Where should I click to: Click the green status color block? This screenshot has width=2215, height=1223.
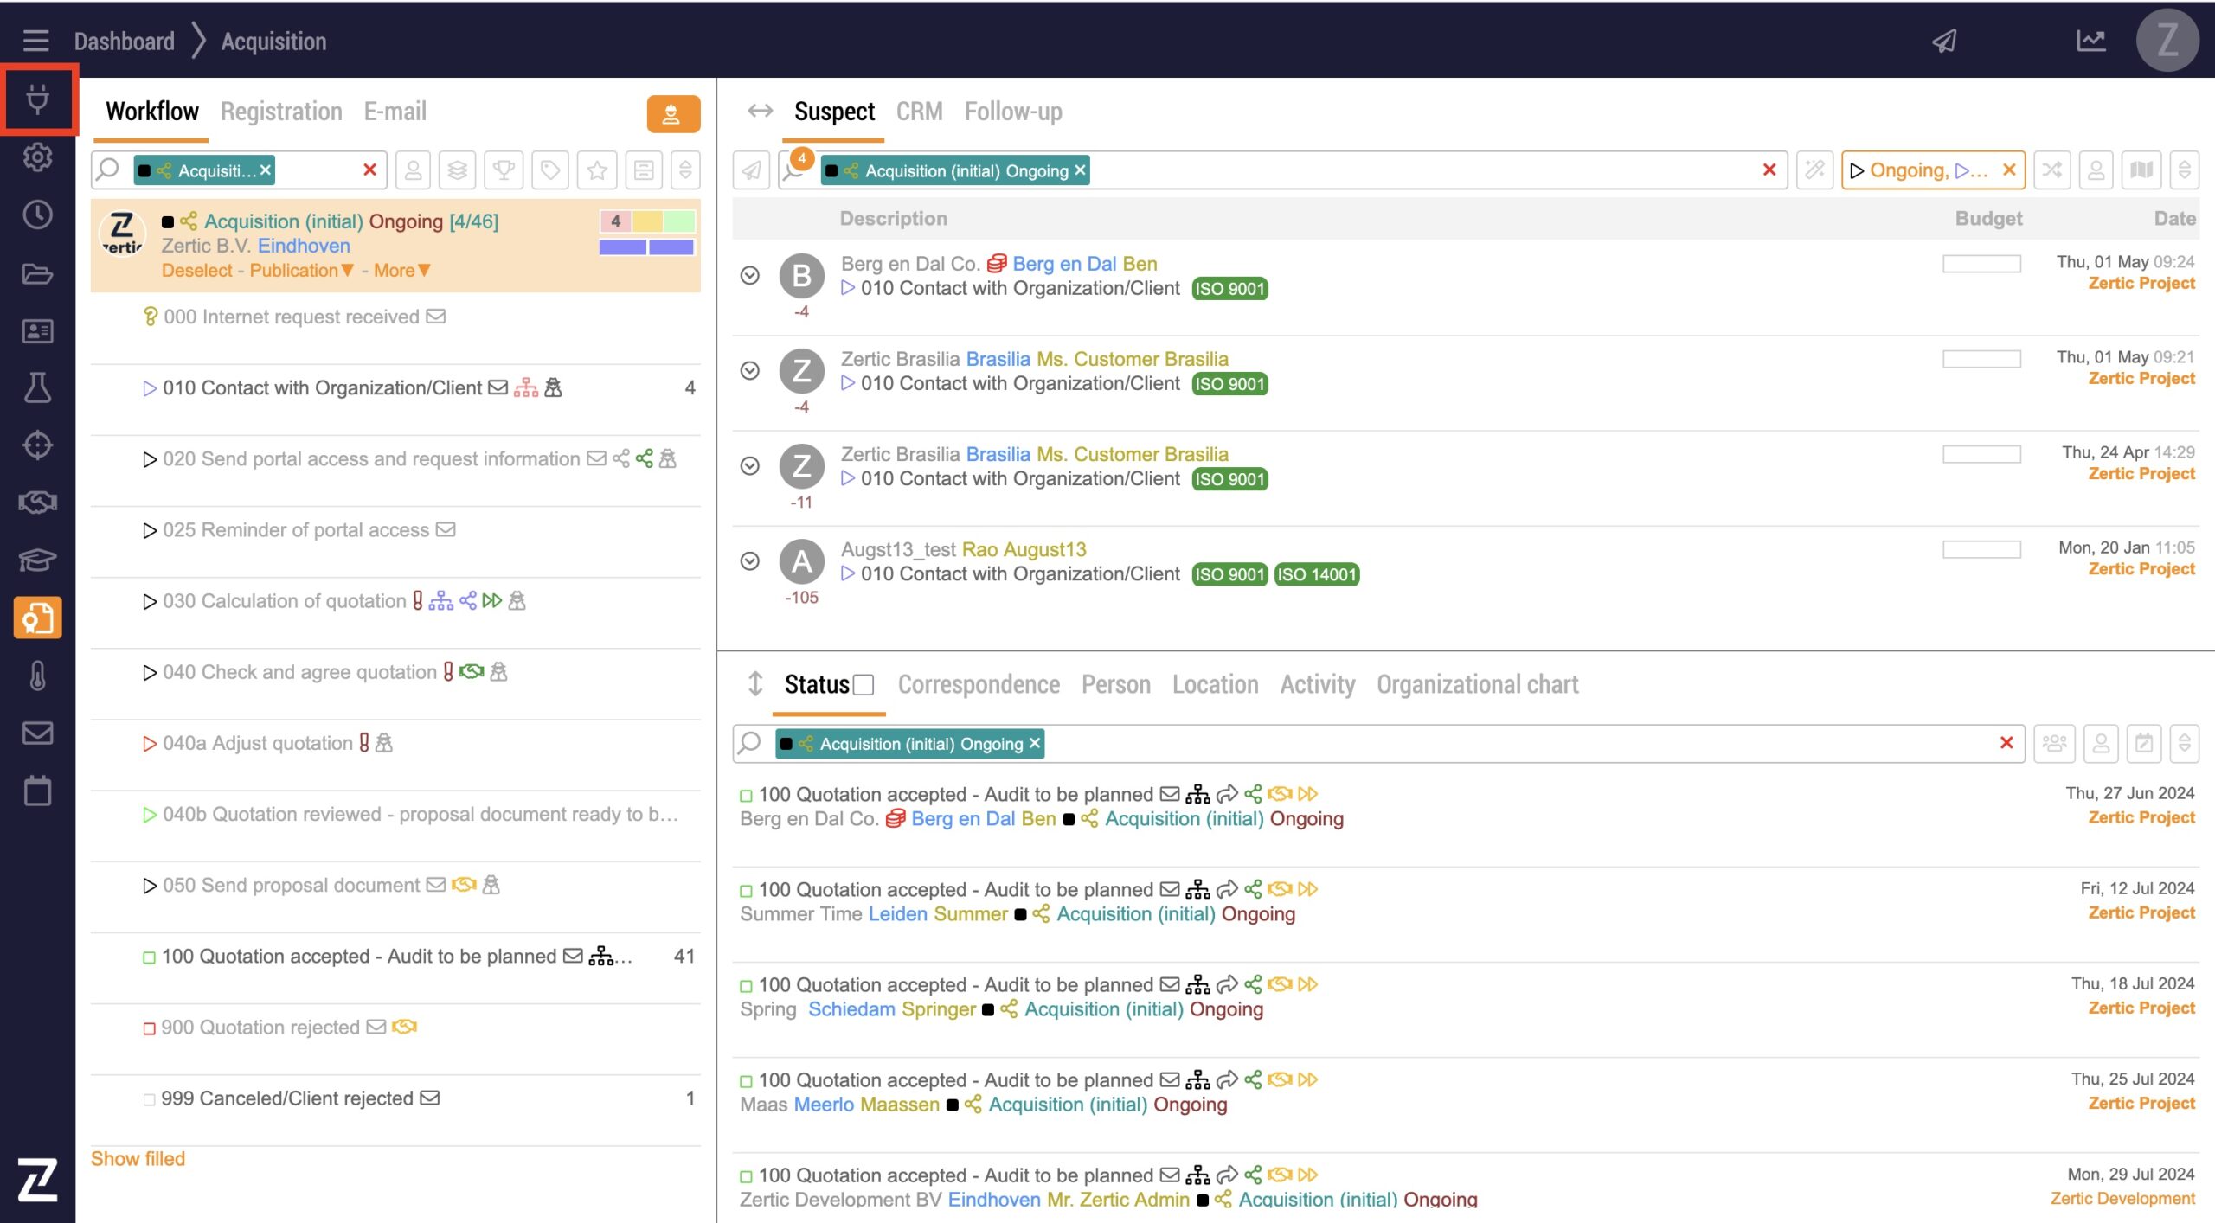[679, 221]
